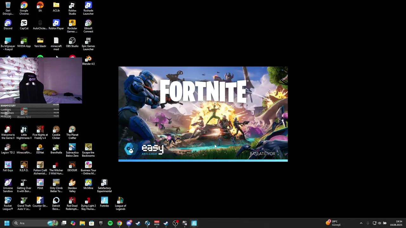
Task: Select the DDNet desktop icon
Action: point(40,149)
